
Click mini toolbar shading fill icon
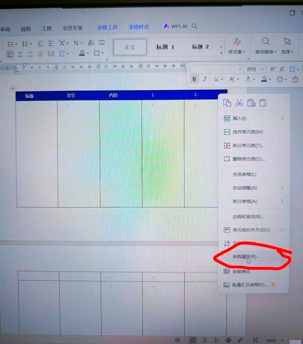point(264,79)
